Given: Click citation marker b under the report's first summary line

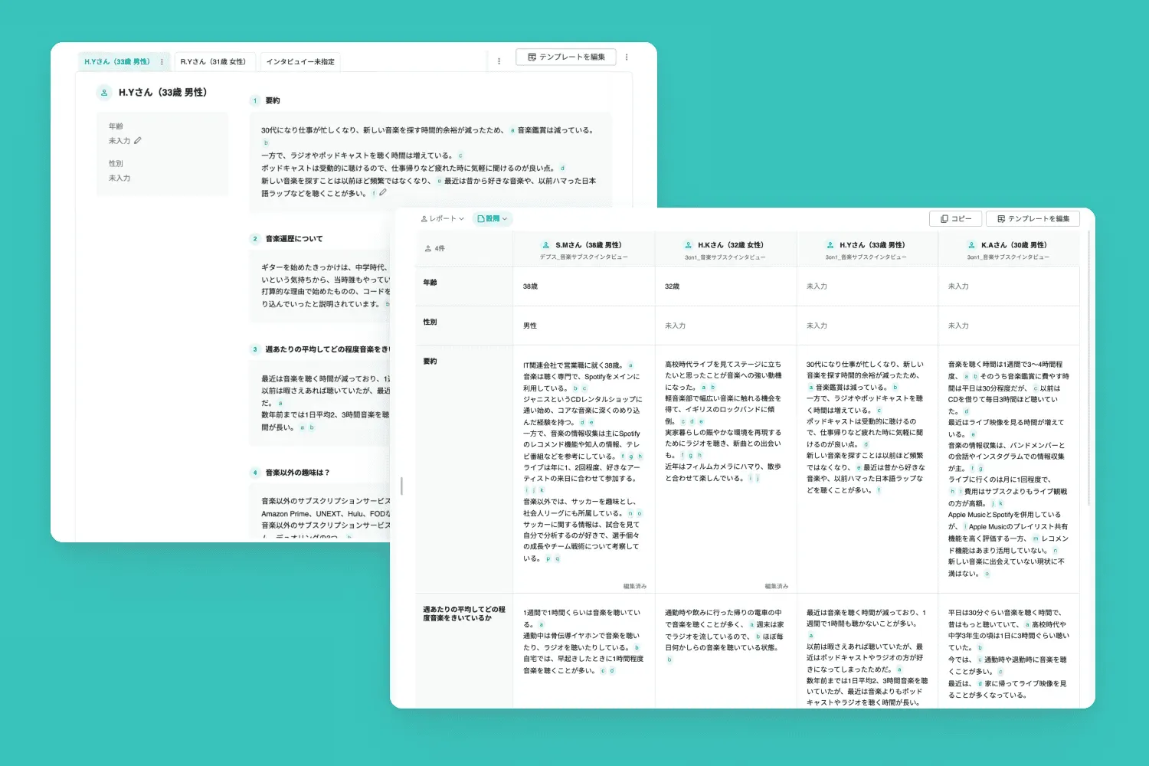Looking at the screenshot, I should pyautogui.click(x=266, y=142).
